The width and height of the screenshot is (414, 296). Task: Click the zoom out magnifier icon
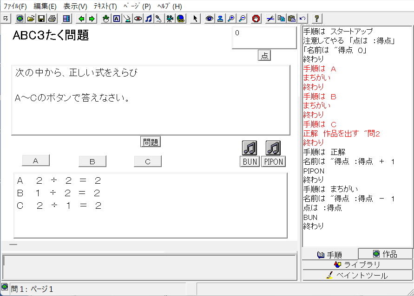tap(242, 19)
